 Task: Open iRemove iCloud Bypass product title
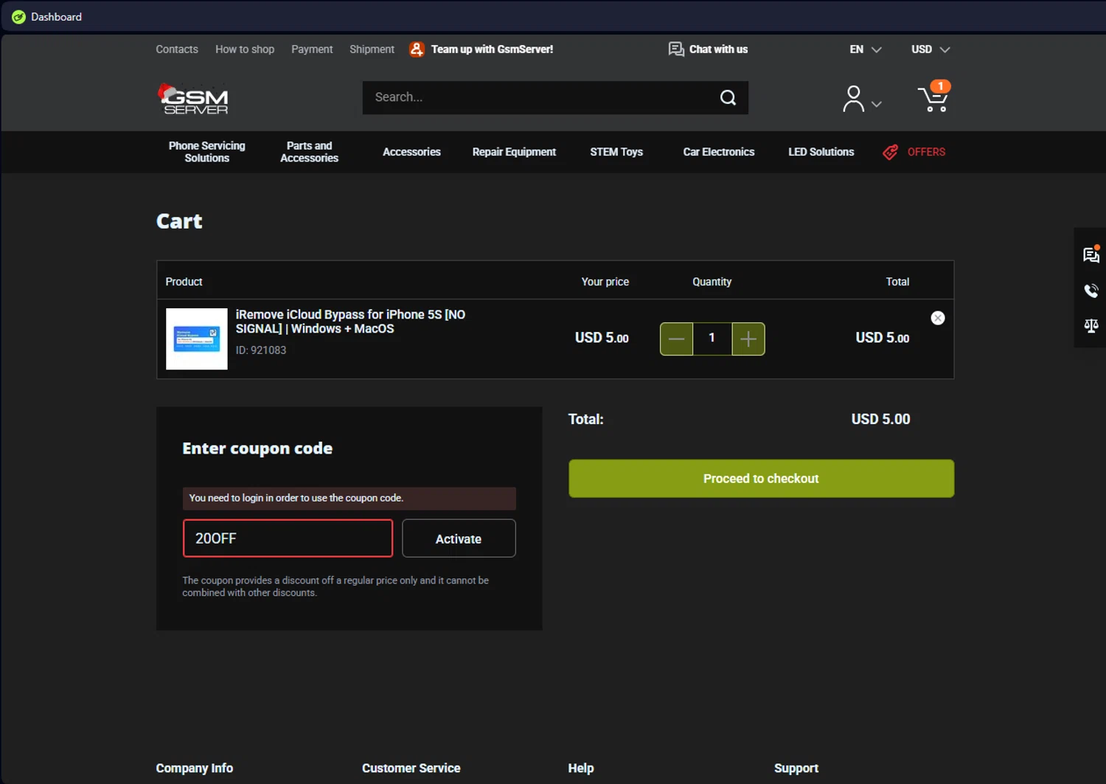(350, 322)
